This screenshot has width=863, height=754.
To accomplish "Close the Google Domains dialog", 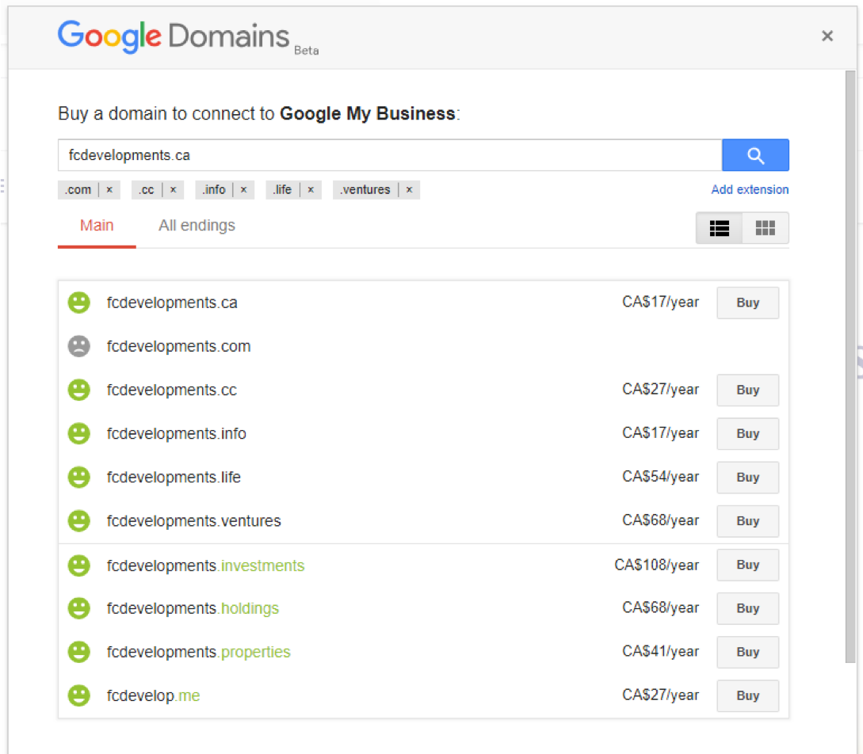I will [827, 36].
